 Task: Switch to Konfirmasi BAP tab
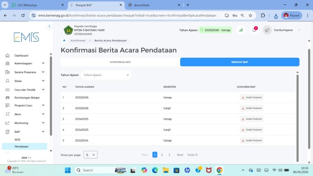[120, 62]
